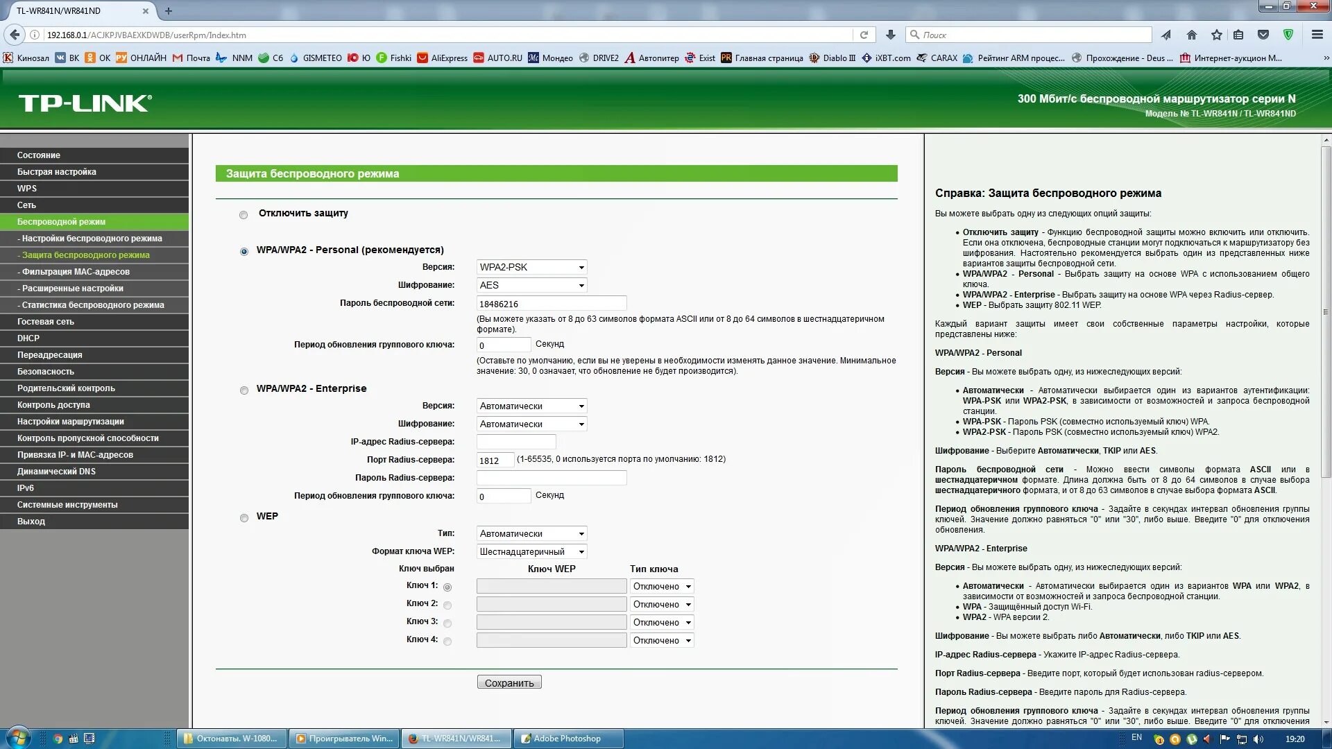Click the home icon in the toolbar
1332x749 pixels.
pyautogui.click(x=1192, y=35)
